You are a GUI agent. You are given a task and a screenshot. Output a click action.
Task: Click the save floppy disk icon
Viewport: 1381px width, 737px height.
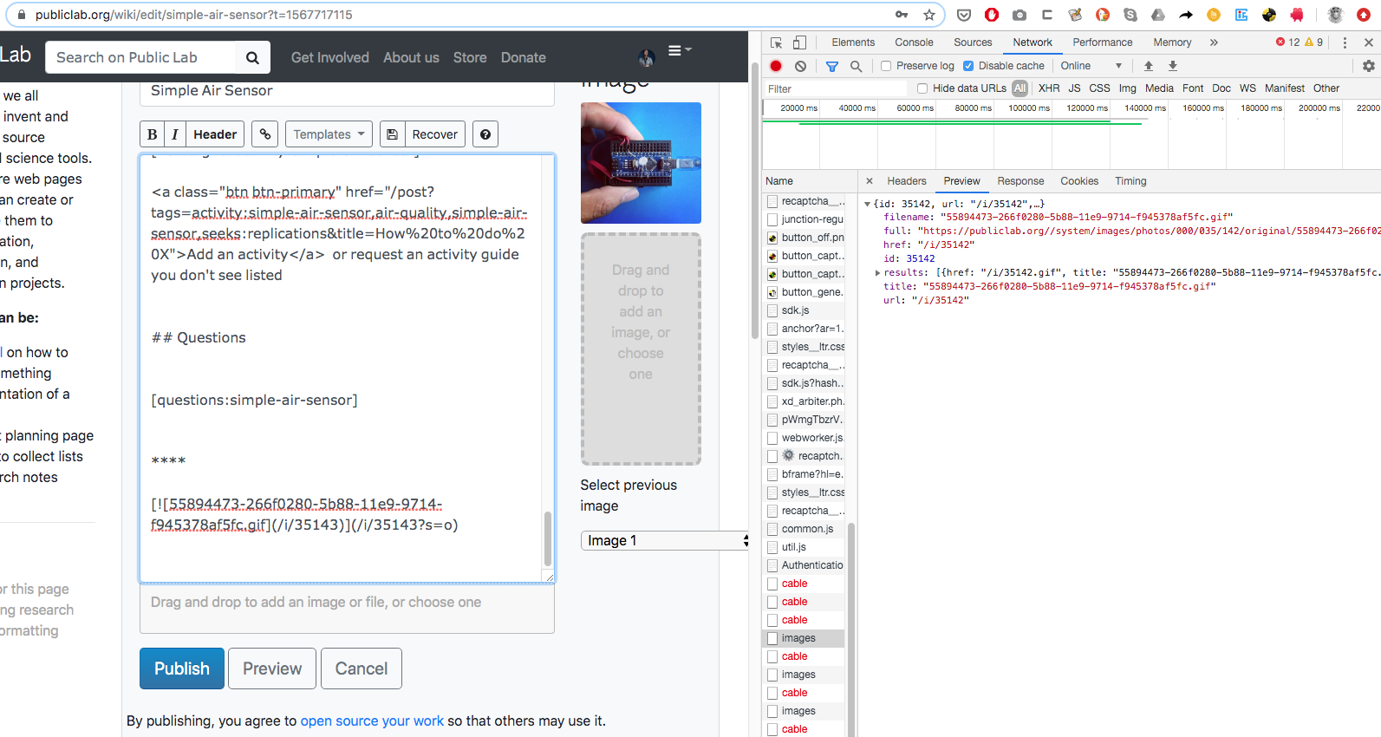(x=393, y=134)
